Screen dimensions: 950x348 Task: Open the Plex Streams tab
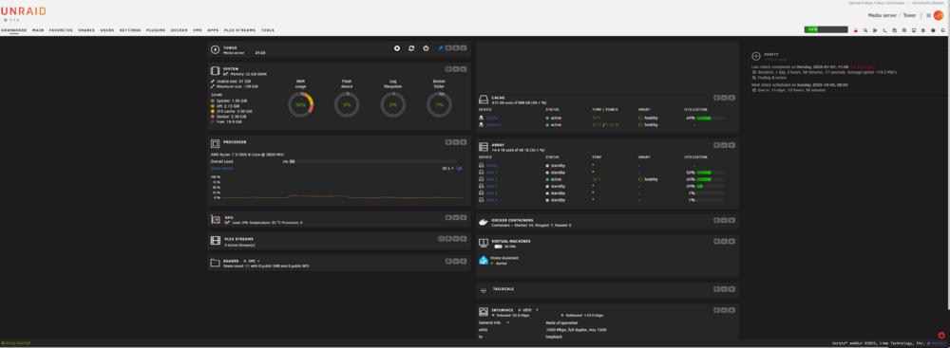click(x=239, y=30)
